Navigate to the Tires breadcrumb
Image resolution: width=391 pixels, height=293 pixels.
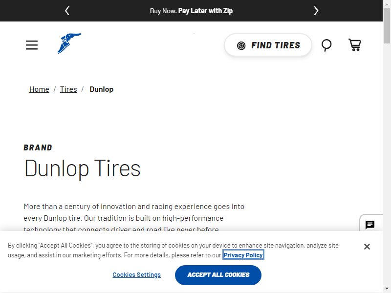68,89
